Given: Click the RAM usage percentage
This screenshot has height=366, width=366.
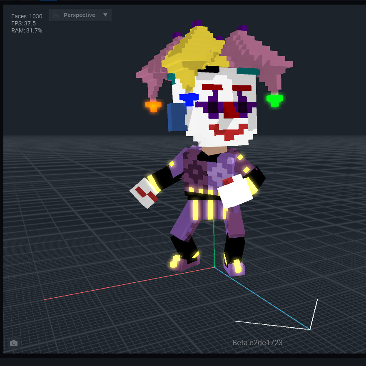Looking at the screenshot, I should [26, 30].
